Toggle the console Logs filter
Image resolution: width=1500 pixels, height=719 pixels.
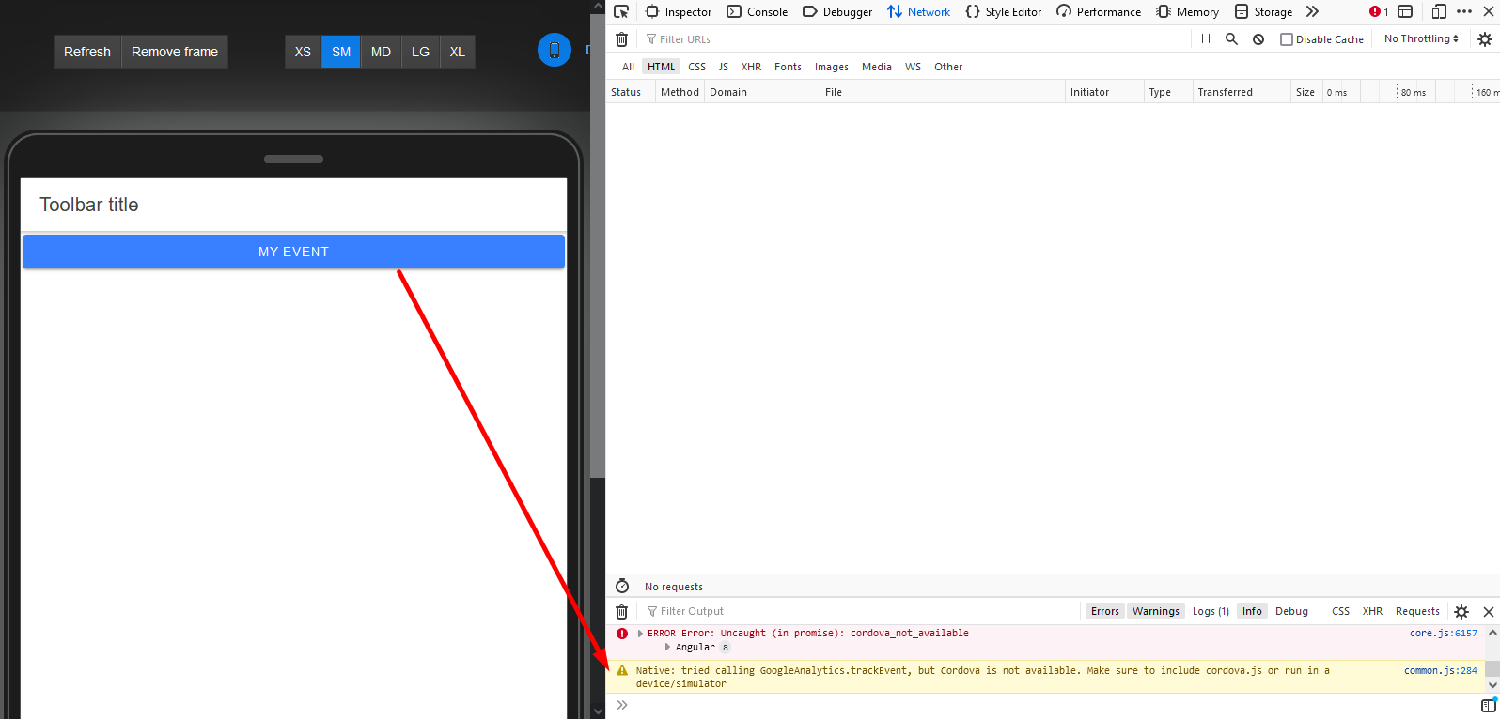click(1211, 611)
